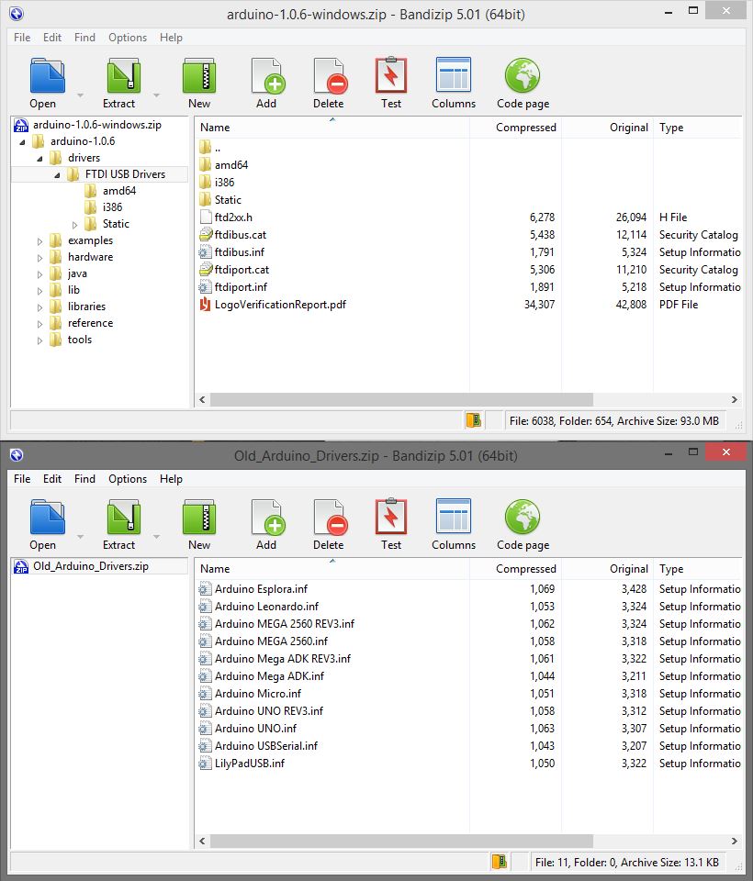Select Old_Arduino_Drivers.zip root tree item

[x=91, y=566]
